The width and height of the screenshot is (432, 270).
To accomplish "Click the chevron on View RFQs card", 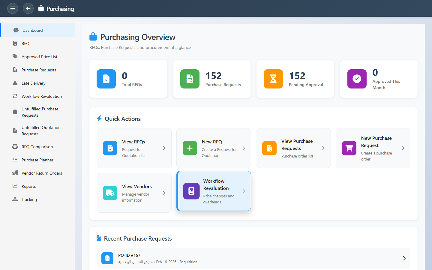I will point(164,148).
